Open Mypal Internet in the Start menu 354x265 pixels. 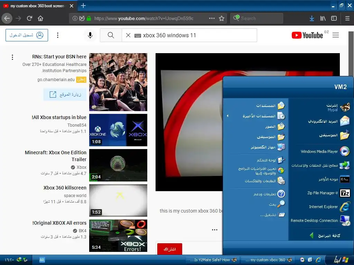[338, 107]
